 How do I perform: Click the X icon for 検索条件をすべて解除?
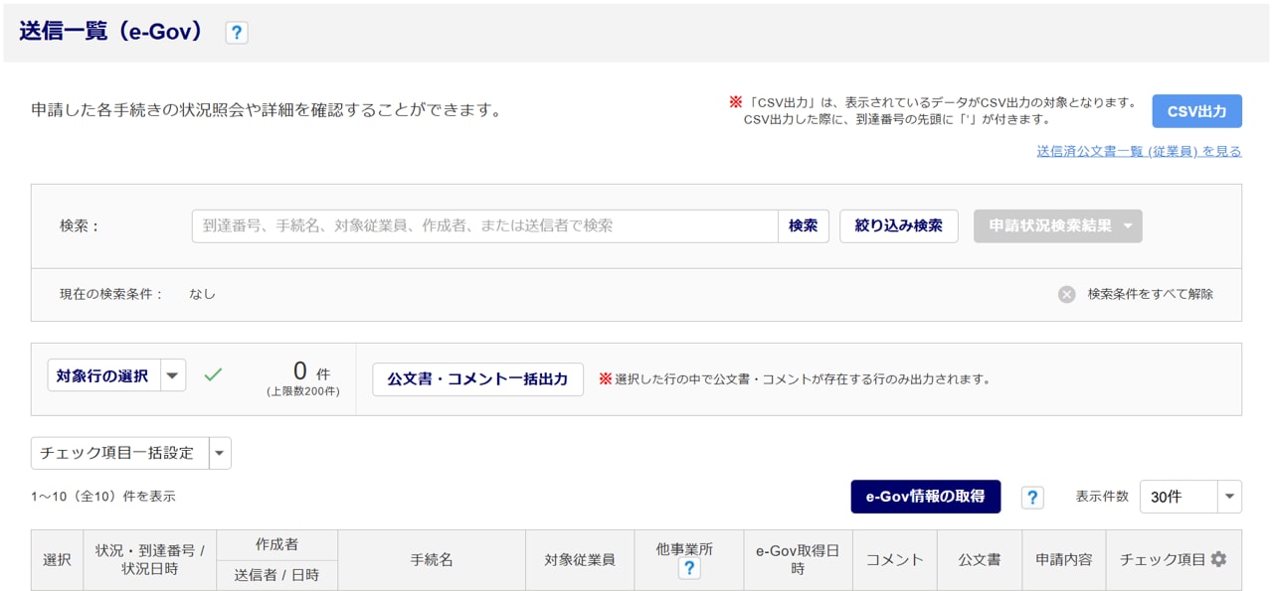coord(1066,294)
